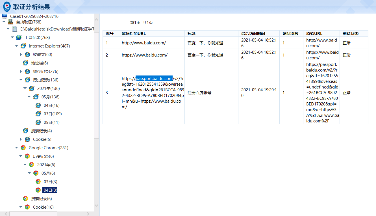This screenshot has width=376, height=216.
Task: Click the shield logo beside 取证分析结果
Action: click(x=7, y=7)
